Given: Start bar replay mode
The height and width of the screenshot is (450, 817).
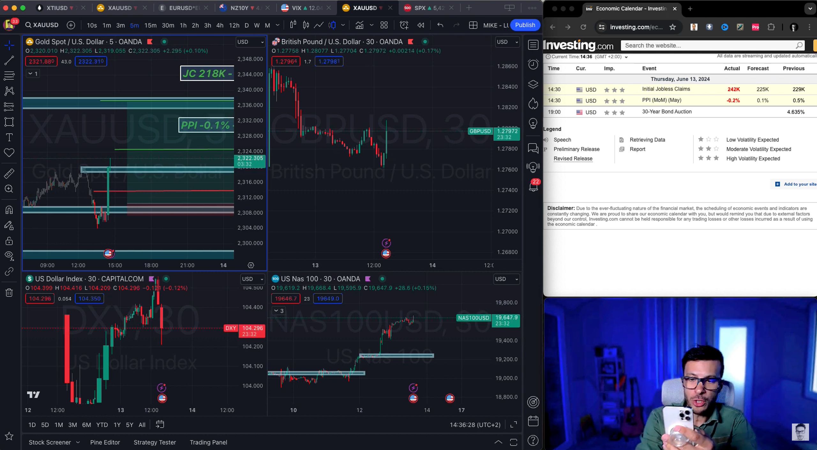Looking at the screenshot, I should pyautogui.click(x=421, y=25).
